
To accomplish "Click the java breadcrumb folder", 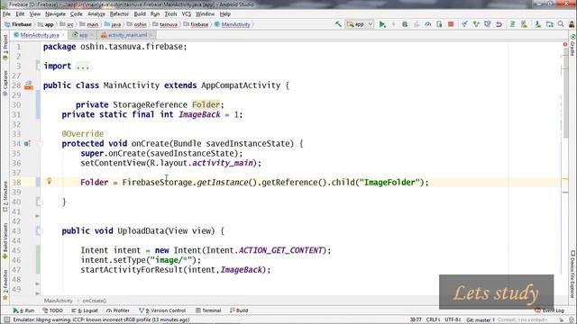I will coord(113,24).
